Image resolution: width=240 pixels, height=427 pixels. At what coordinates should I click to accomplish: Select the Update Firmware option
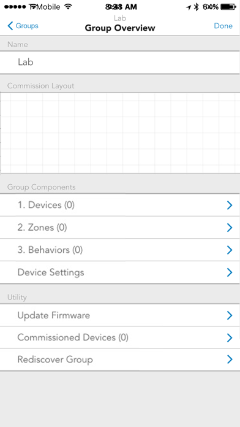(120, 315)
